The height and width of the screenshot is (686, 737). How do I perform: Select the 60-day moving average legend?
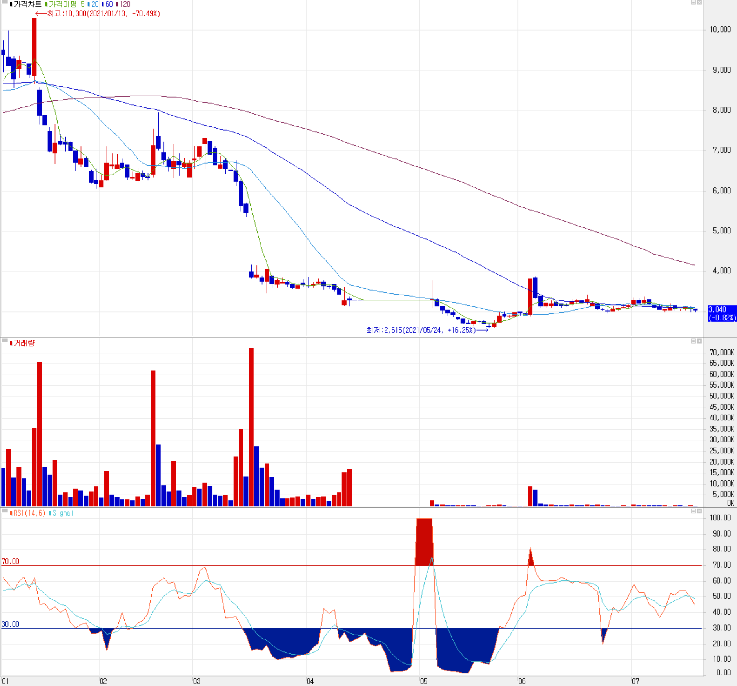click(108, 4)
